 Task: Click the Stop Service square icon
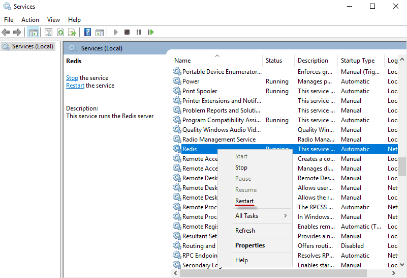tap(127, 32)
